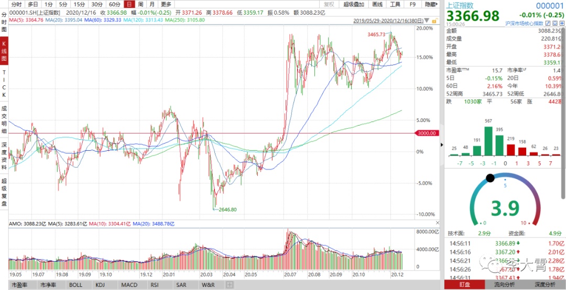The width and height of the screenshot is (566, 290).
Task: Click the 复权 adjustment button
Action: tap(329, 4)
